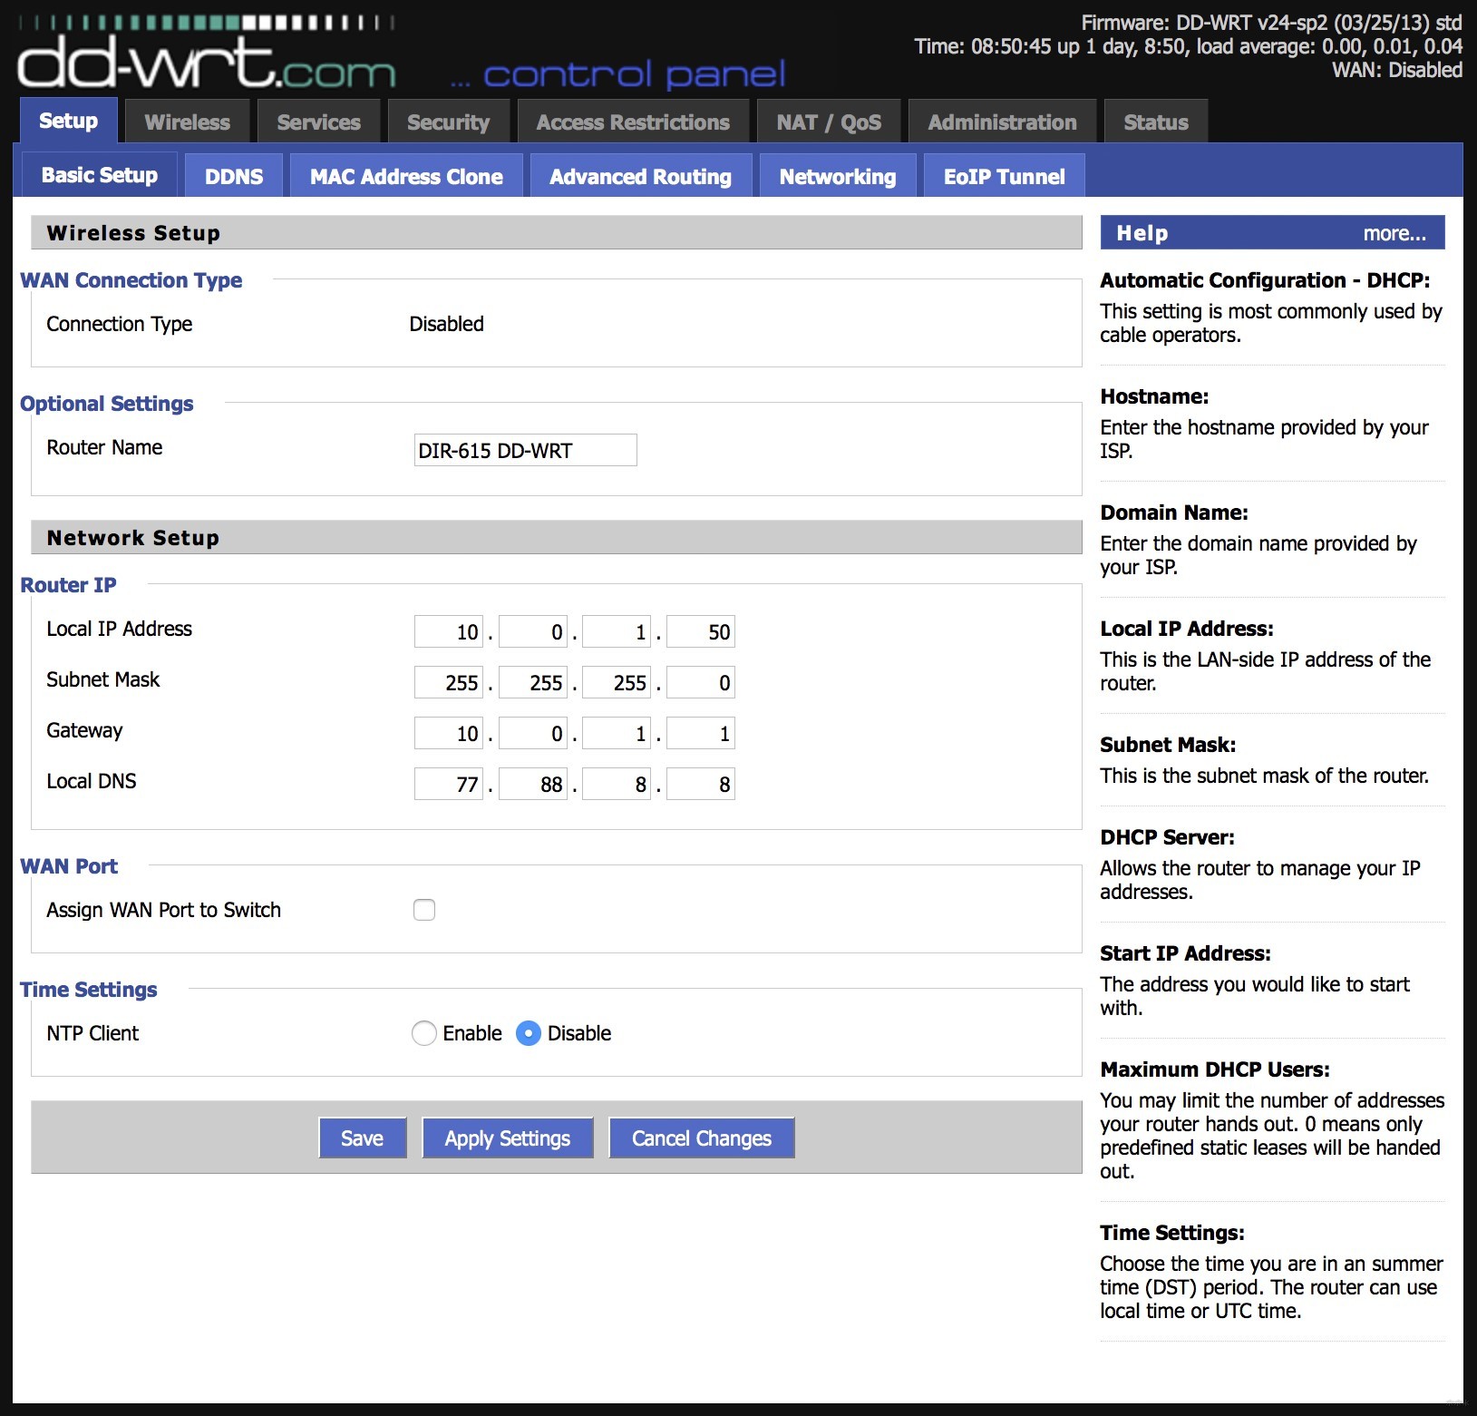Viewport: 1477px width, 1416px height.
Task: Click Gateway third octet field
Action: pos(617,733)
